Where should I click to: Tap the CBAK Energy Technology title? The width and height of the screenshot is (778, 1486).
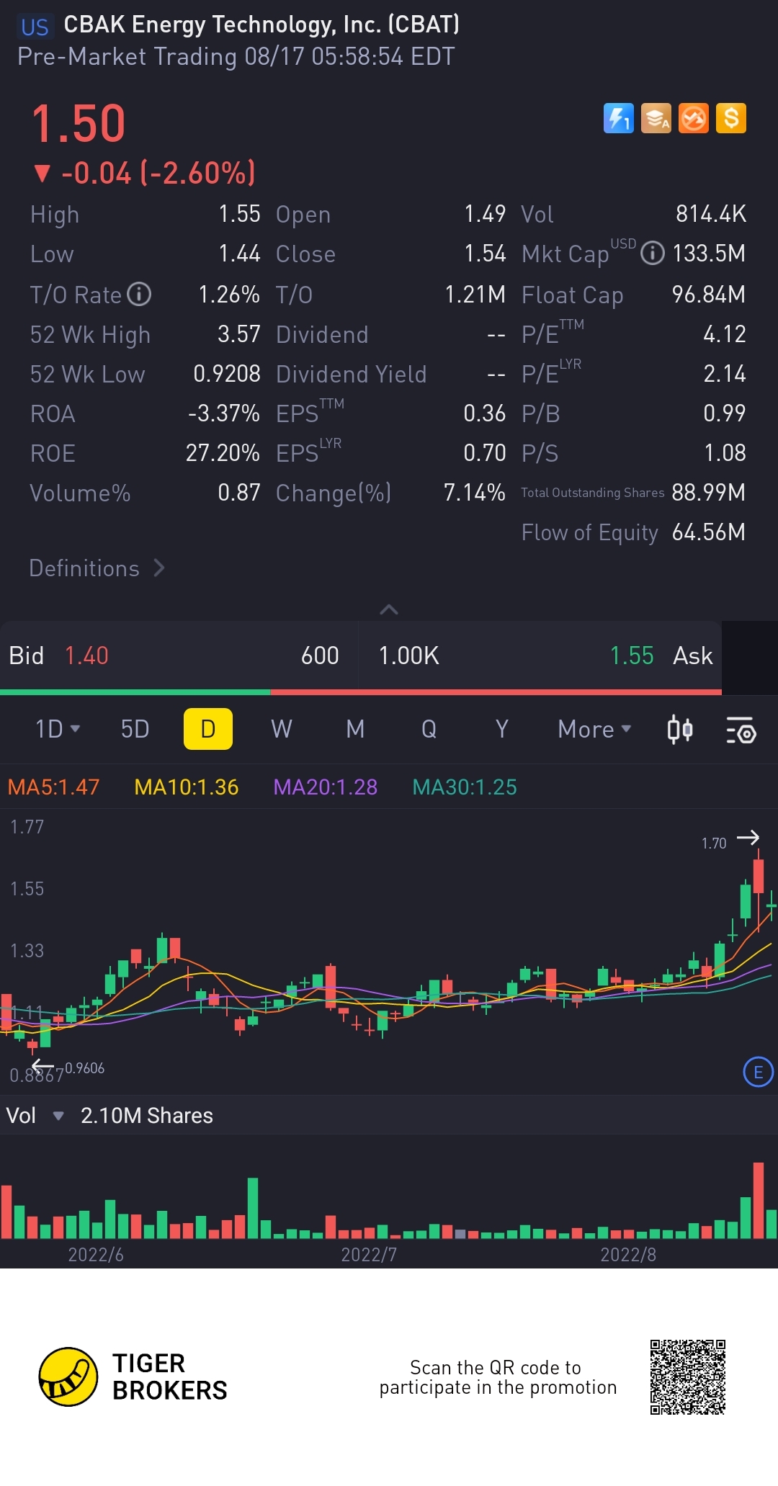coord(261,24)
